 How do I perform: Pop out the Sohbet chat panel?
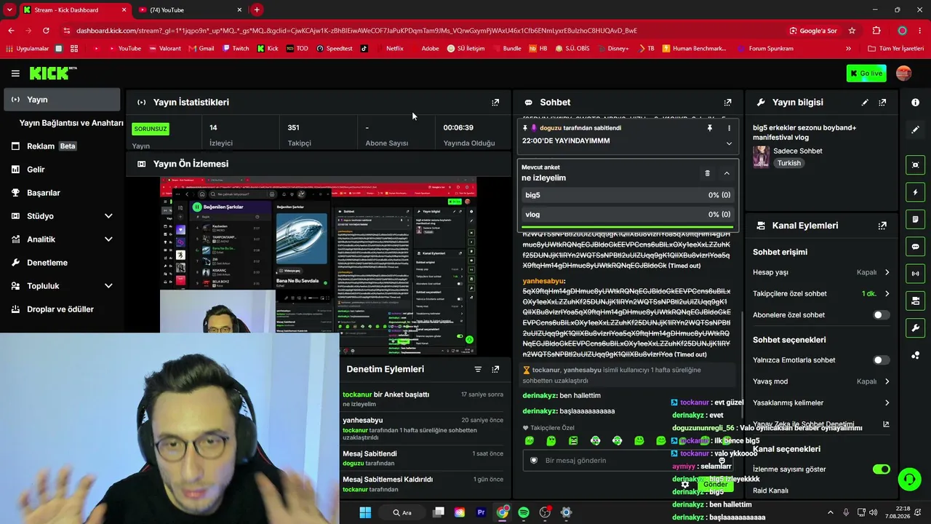point(727,103)
